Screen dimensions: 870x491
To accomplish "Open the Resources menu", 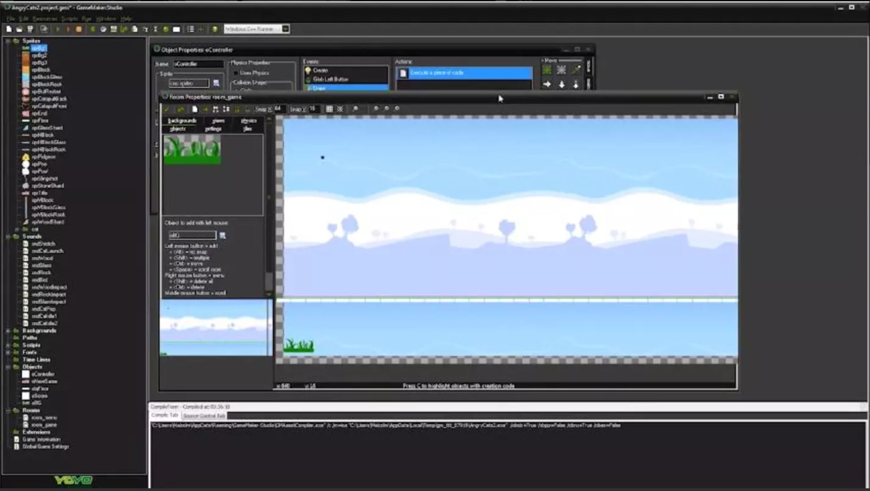I will coord(45,19).
